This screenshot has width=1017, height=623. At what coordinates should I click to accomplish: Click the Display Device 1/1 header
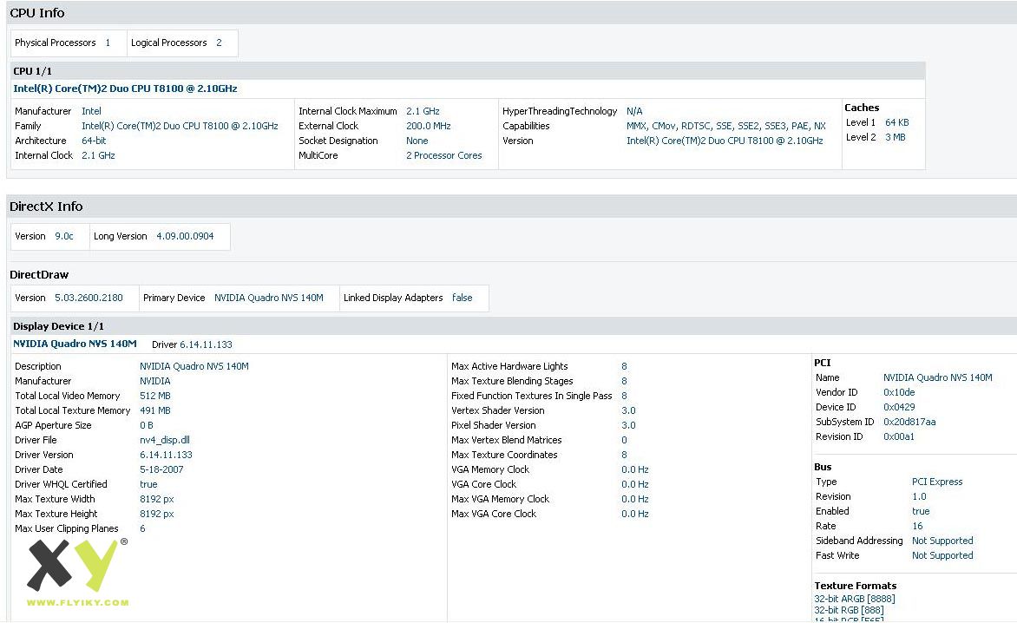(x=58, y=326)
